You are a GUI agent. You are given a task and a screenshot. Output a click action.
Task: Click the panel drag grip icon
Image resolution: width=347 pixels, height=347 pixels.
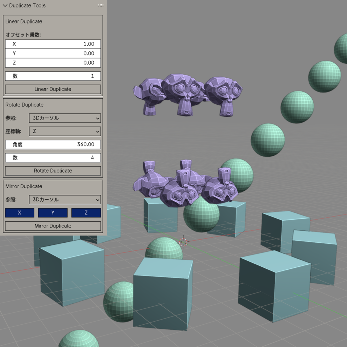(x=101, y=5)
